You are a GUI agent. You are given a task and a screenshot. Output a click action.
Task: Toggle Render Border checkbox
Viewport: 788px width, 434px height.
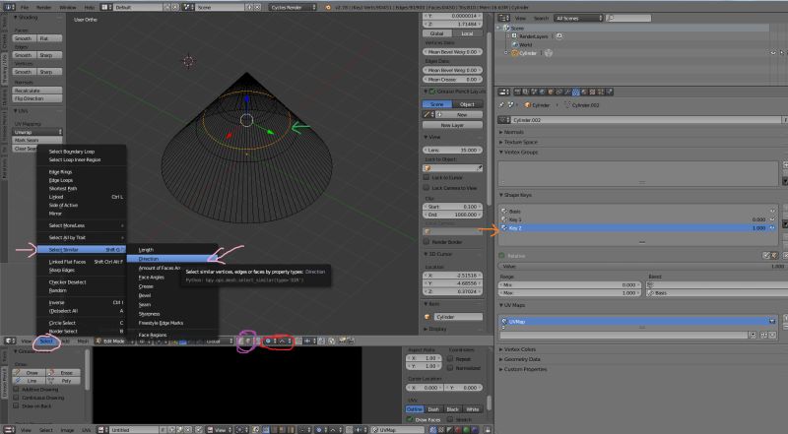[427, 242]
